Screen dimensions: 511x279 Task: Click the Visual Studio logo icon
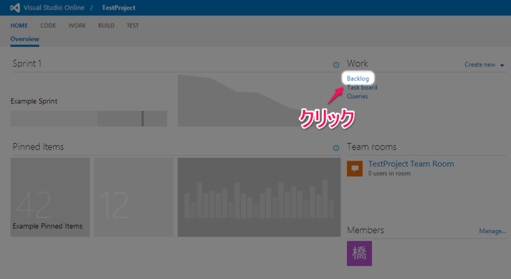[x=15, y=8]
